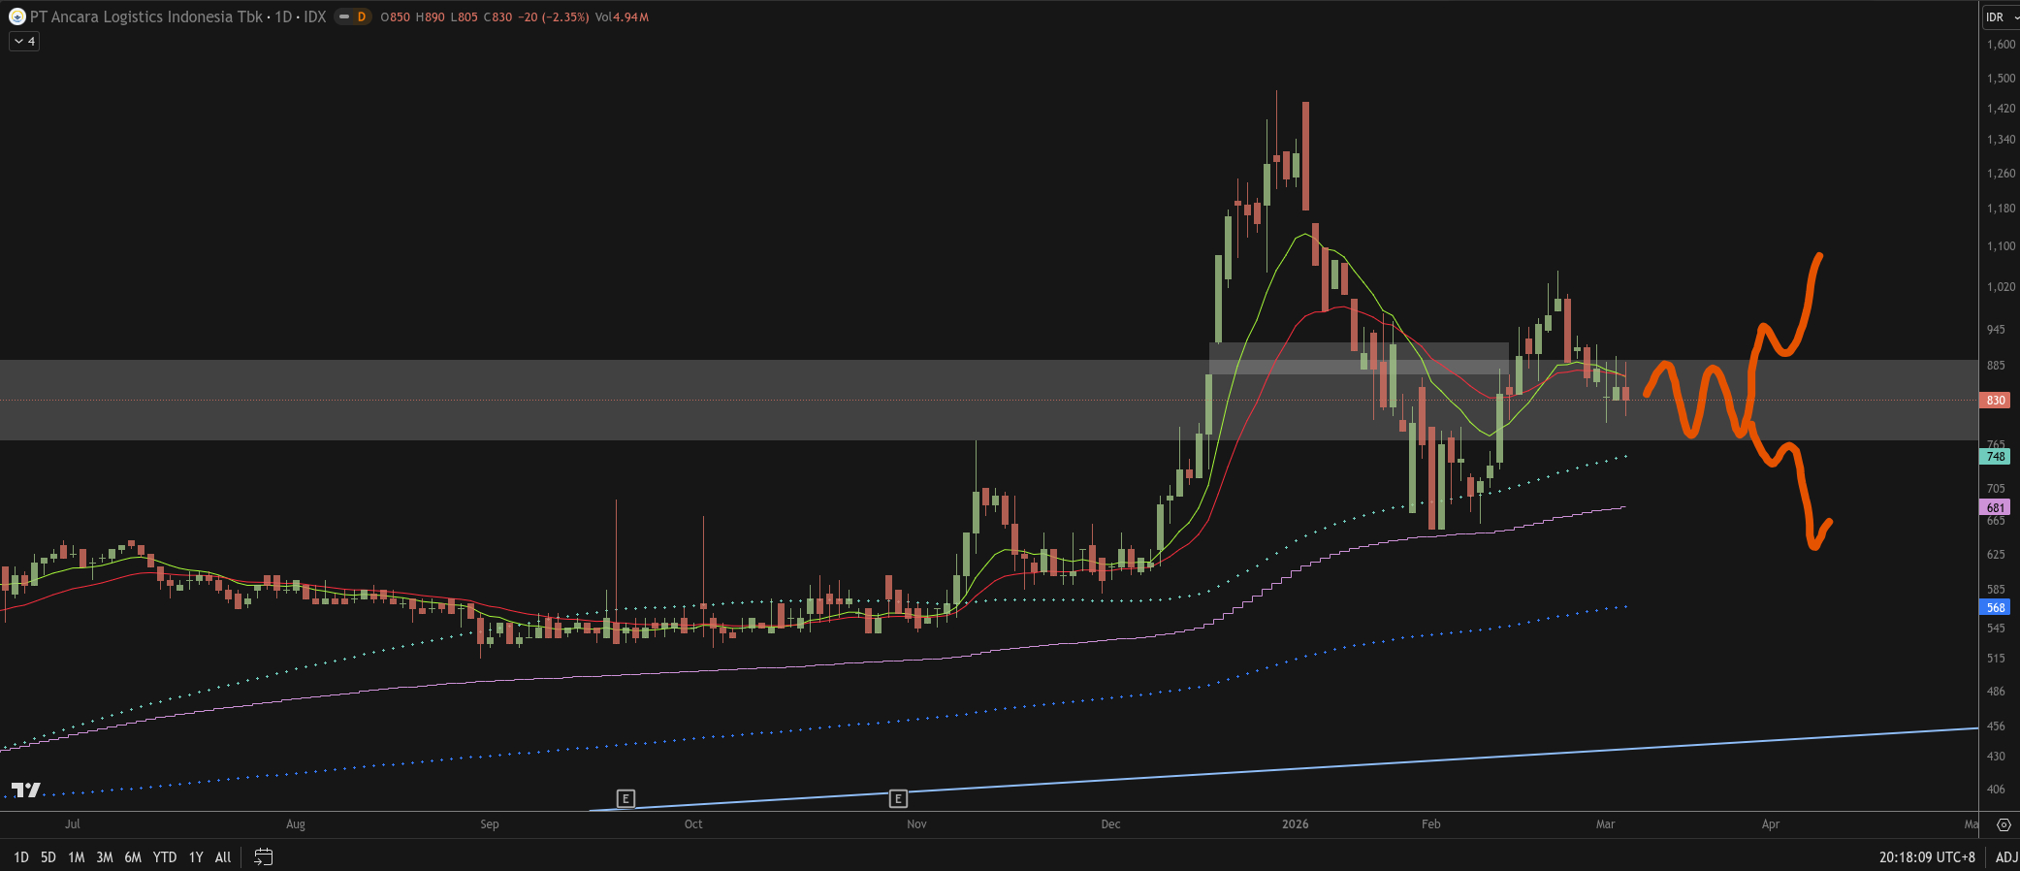Open chart settings hexagon gear icon
This screenshot has height=871, width=2020.
point(2004,824)
